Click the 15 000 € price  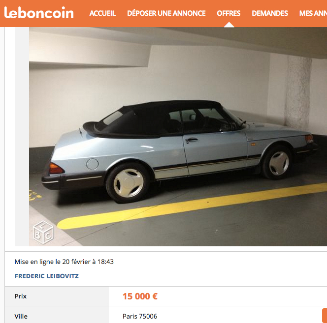click(x=140, y=296)
